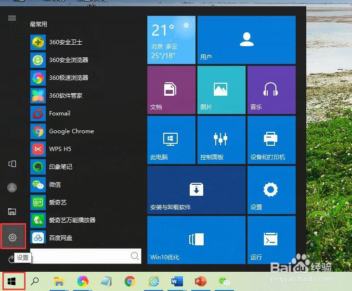Open Chrome on the taskbar
This screenshot has height=291, width=352.
(x=130, y=281)
